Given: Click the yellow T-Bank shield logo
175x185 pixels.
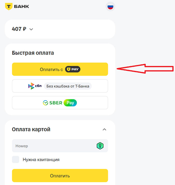Looking at the screenshot, I should click(9, 6).
